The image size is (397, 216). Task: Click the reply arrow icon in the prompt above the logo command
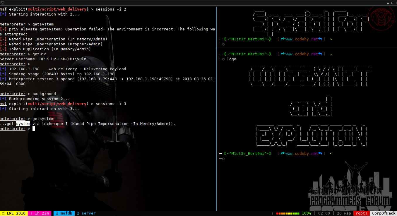click(320, 54)
